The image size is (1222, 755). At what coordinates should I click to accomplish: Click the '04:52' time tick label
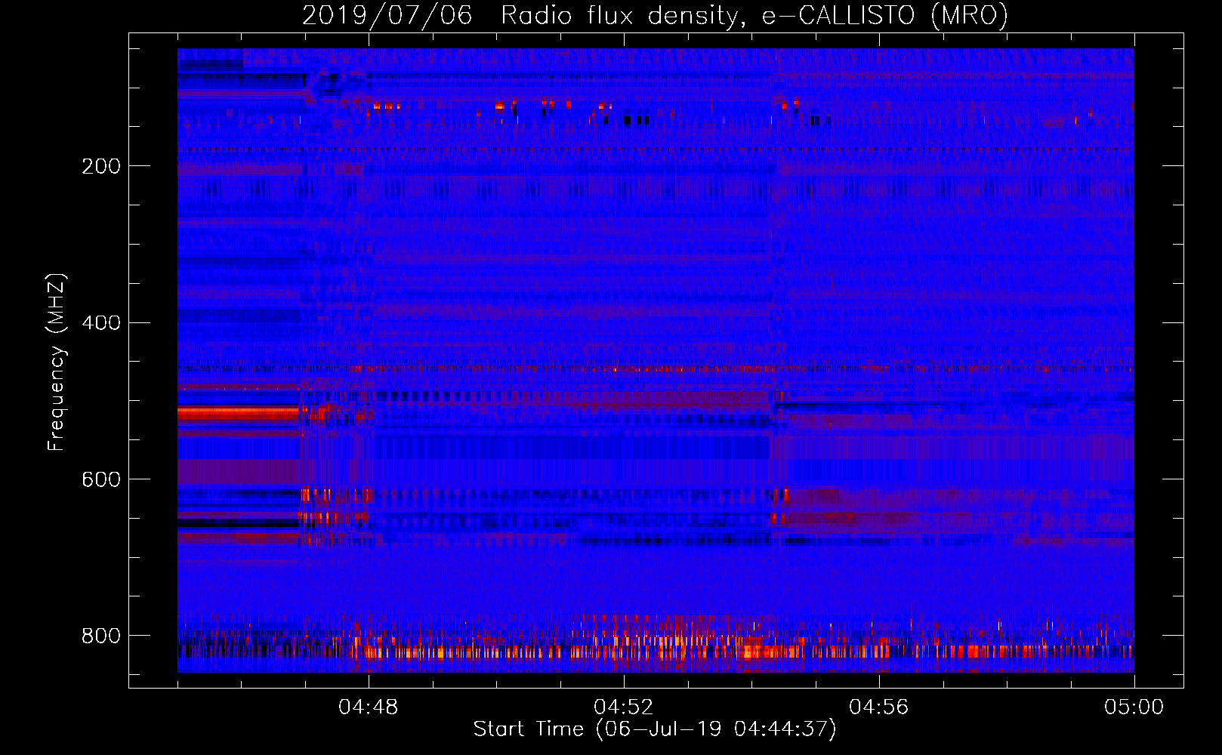point(624,707)
